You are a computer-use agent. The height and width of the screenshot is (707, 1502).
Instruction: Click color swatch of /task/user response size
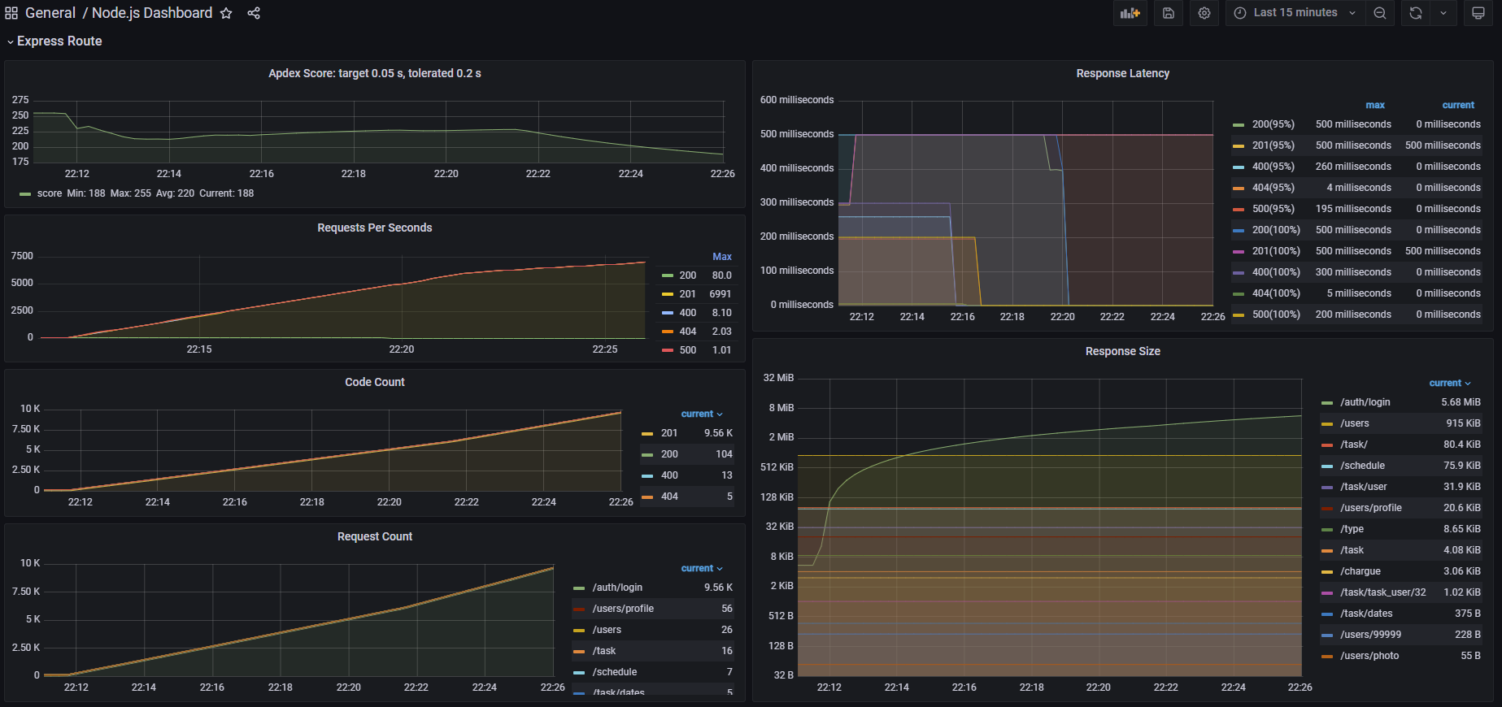[1327, 488]
